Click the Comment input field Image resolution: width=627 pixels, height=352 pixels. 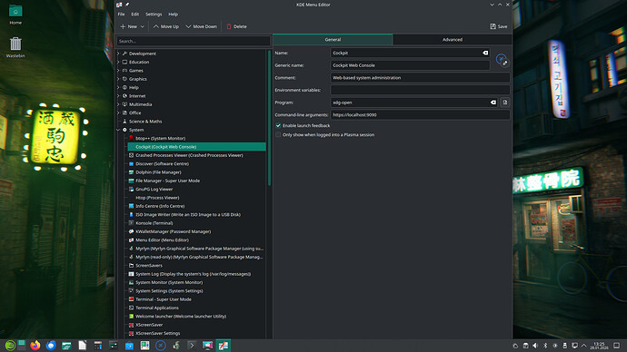coord(420,78)
